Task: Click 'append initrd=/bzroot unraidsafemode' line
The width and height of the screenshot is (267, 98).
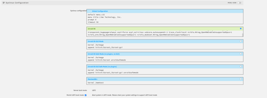Action: tap(107, 60)
